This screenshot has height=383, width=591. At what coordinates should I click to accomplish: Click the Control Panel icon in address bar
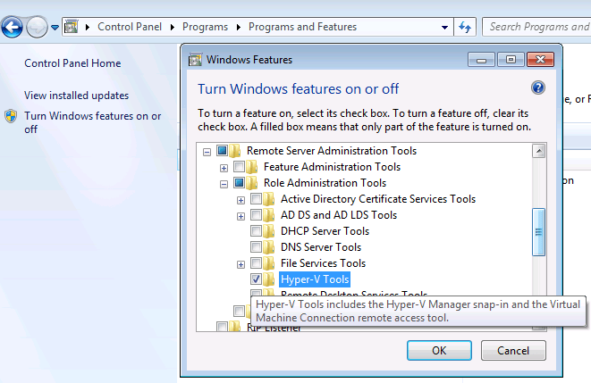(x=72, y=27)
